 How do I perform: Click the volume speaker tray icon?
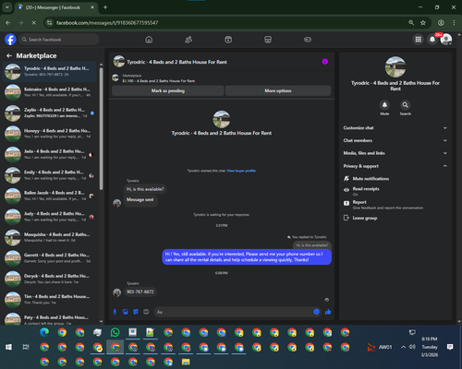[412, 347]
